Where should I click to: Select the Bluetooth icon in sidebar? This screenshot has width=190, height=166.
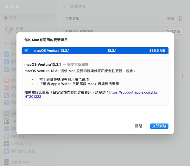6,62
